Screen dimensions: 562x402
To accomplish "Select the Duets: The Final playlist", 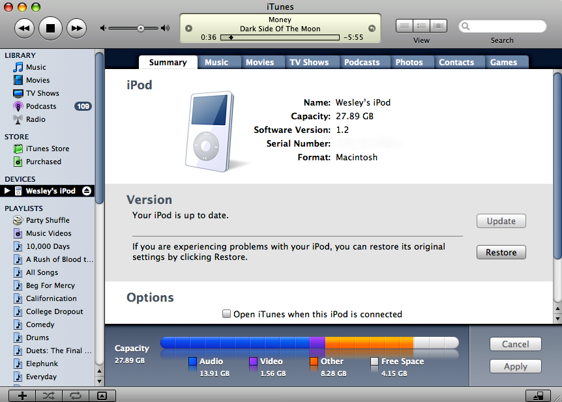I will pyautogui.click(x=48, y=351).
